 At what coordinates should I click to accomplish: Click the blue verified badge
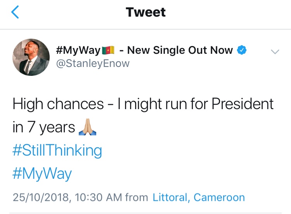click(x=242, y=50)
